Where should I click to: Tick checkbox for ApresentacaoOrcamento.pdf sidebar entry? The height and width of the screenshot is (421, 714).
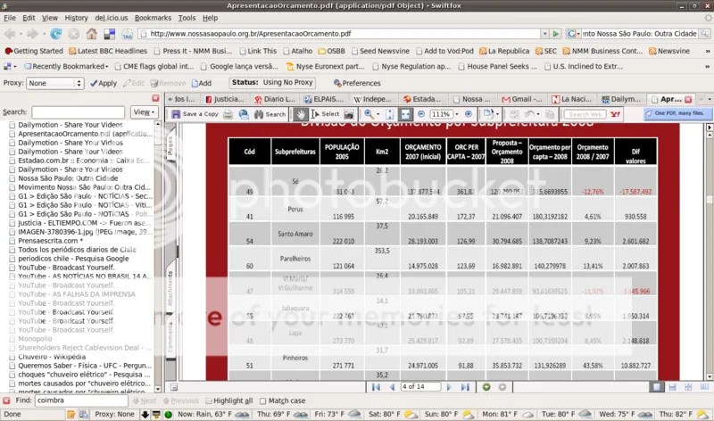click(x=12, y=134)
